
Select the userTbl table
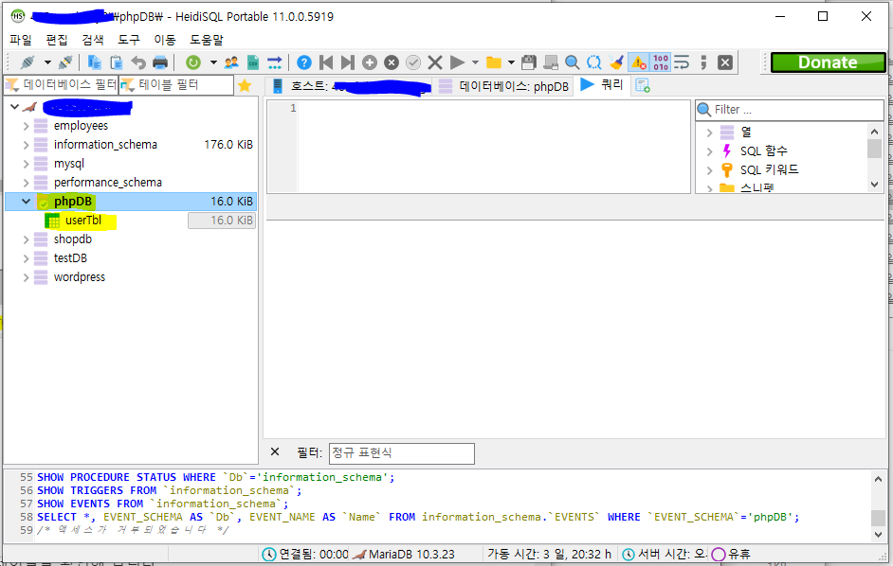click(83, 221)
